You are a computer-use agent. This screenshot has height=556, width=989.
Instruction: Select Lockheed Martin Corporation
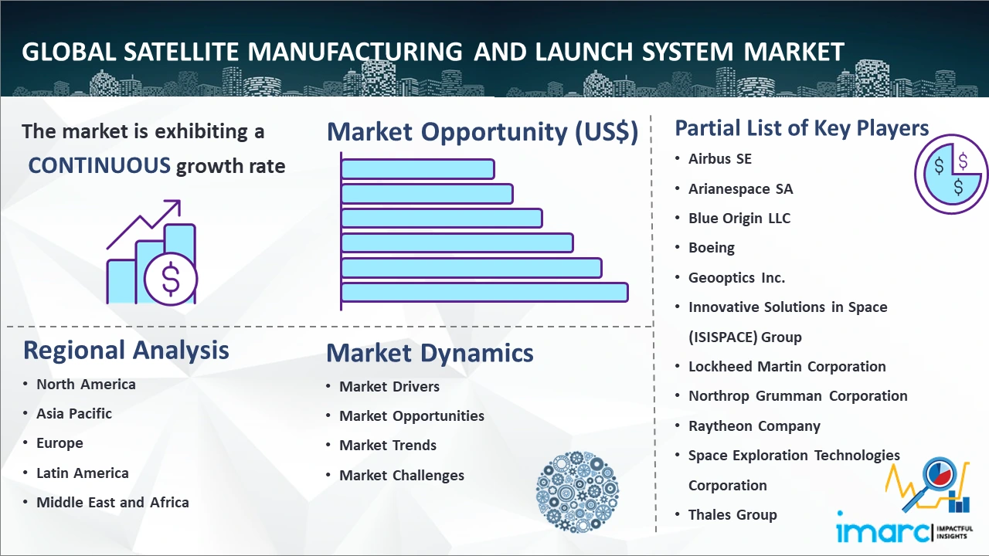(x=787, y=367)
